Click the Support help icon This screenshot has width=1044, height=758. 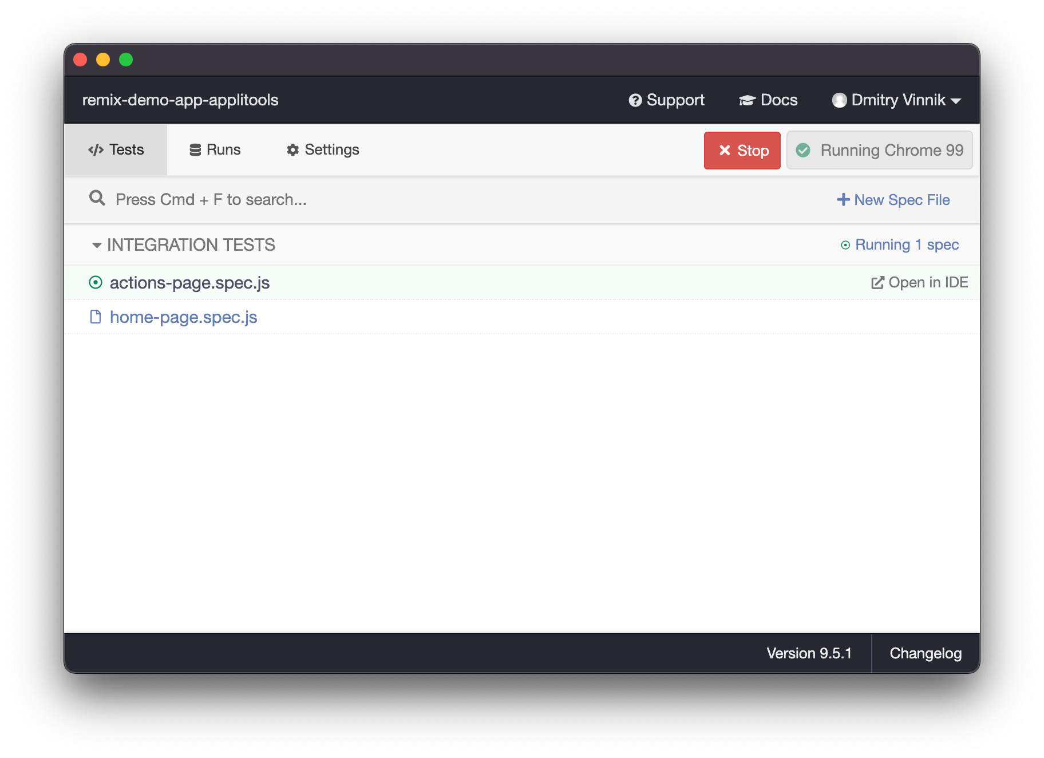(635, 100)
